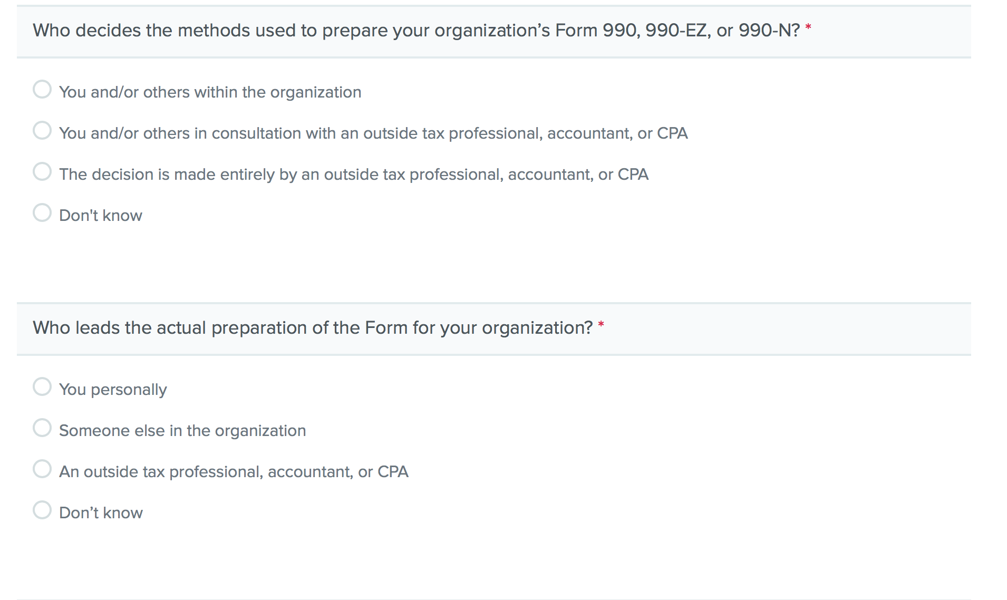Click red required asterisk after 'your organization?'
The width and height of the screenshot is (1007, 600).
601,325
